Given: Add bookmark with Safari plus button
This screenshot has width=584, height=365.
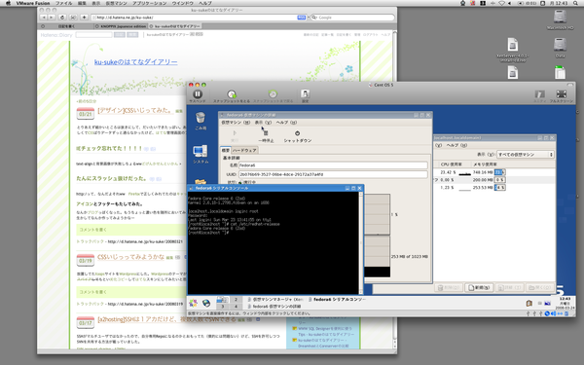Looking at the screenshot, I should [x=84, y=18].
